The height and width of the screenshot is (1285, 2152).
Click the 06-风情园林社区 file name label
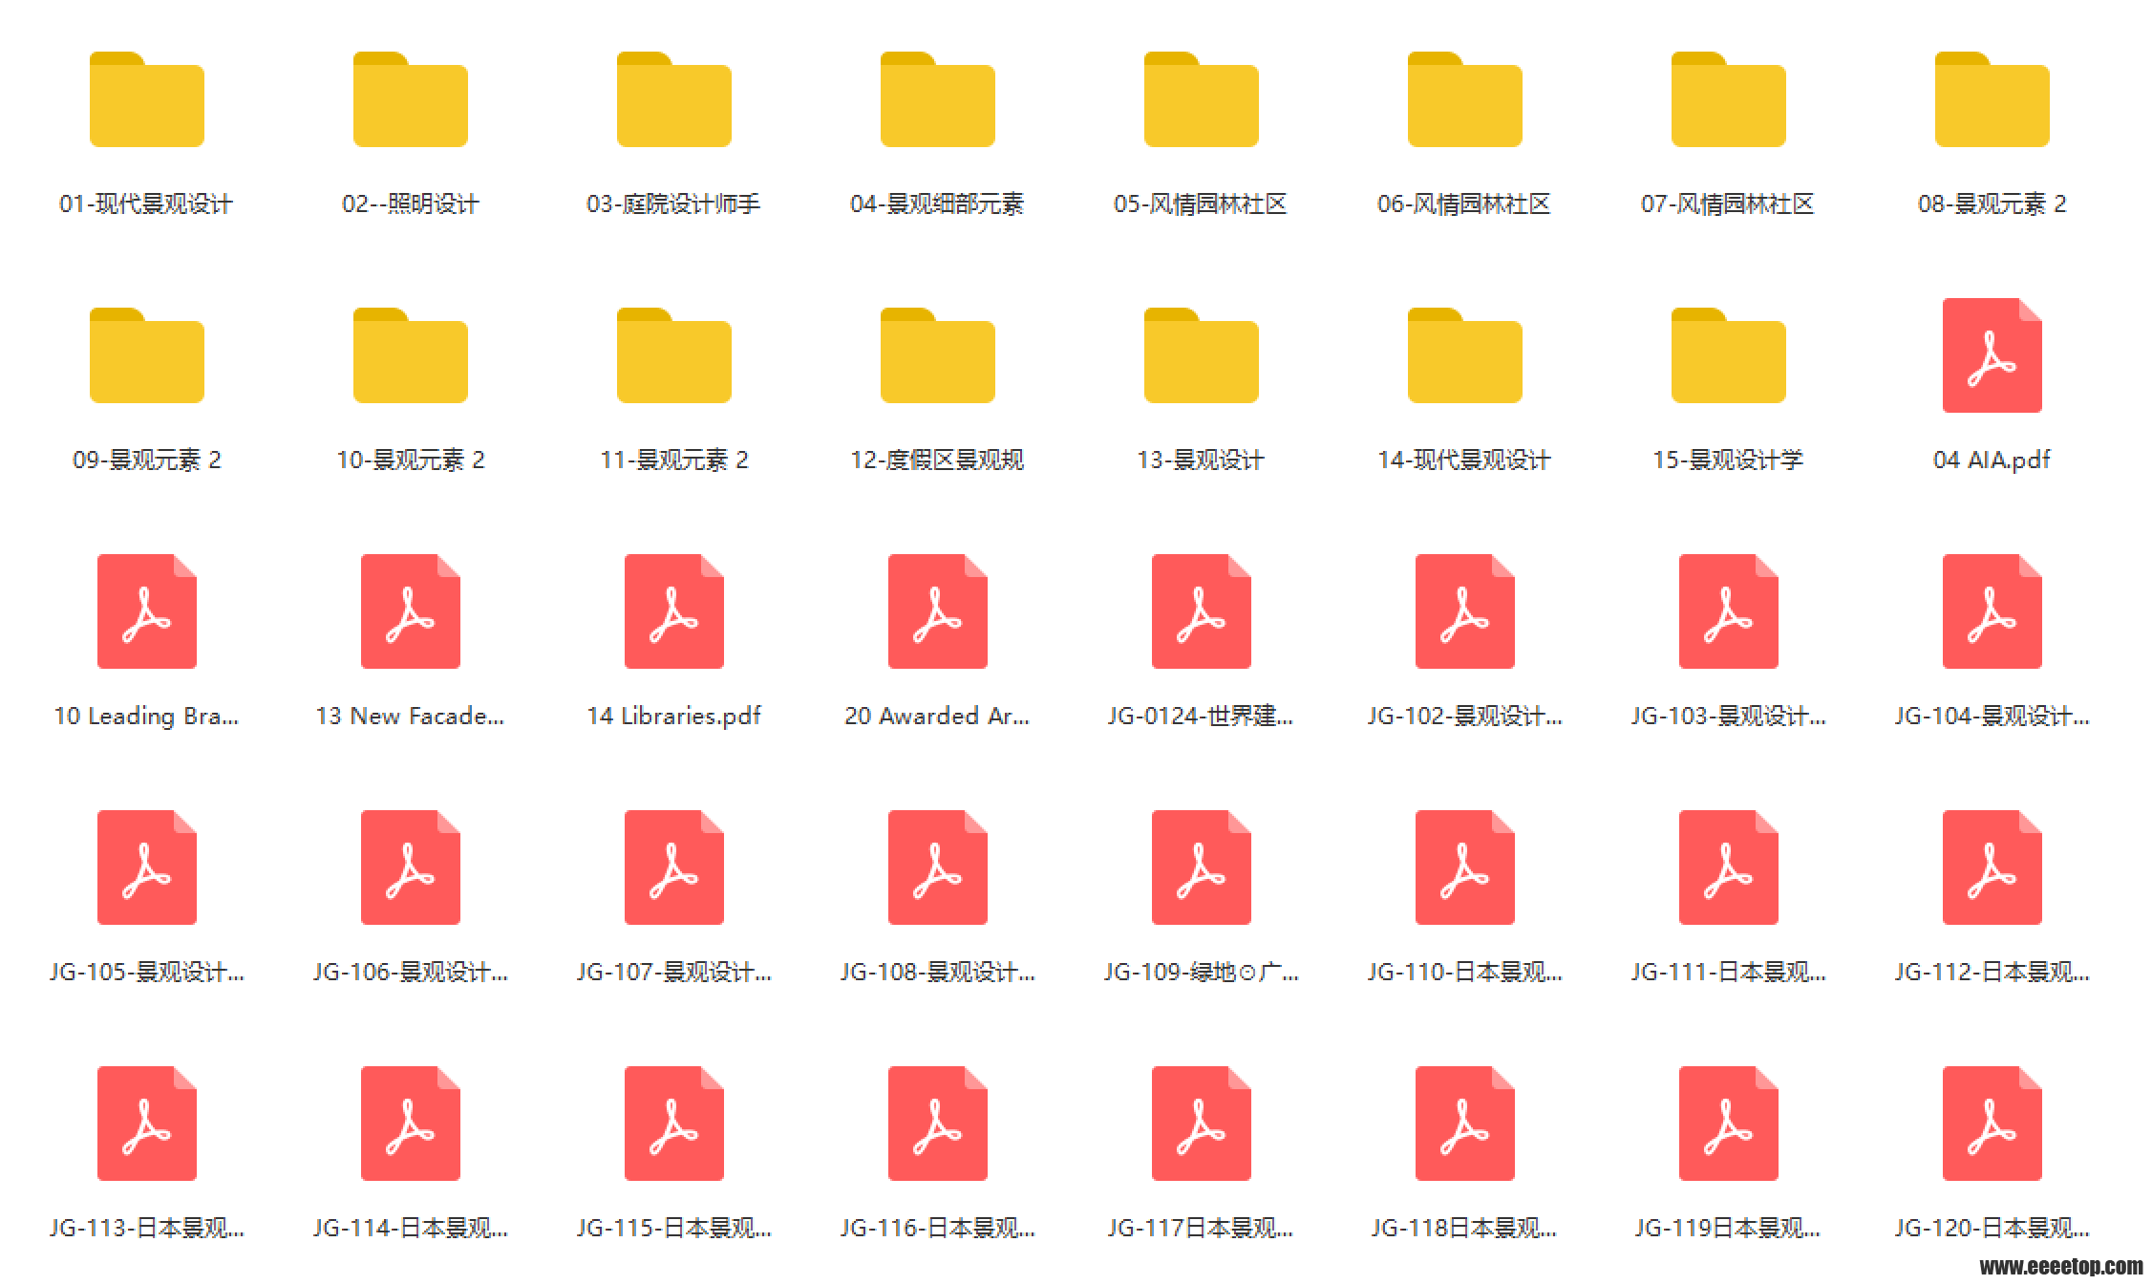click(x=1464, y=203)
